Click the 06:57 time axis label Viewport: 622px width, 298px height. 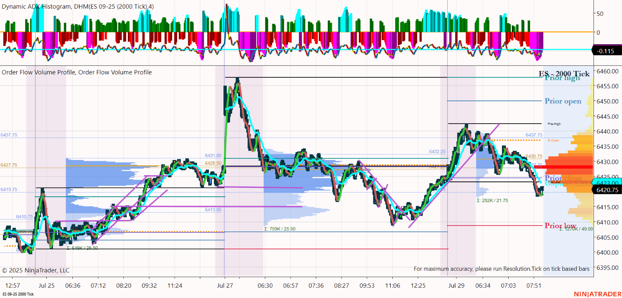(x=291, y=286)
